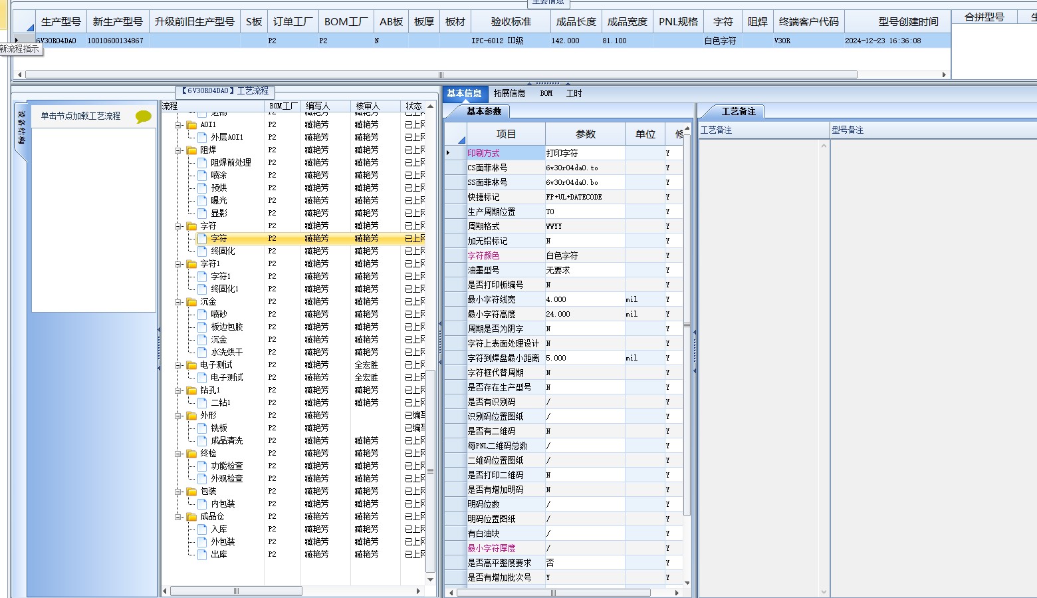Image resolution: width=1037 pixels, height=598 pixels.
Task: Collapse the 终检 folder node
Action: pyautogui.click(x=178, y=454)
